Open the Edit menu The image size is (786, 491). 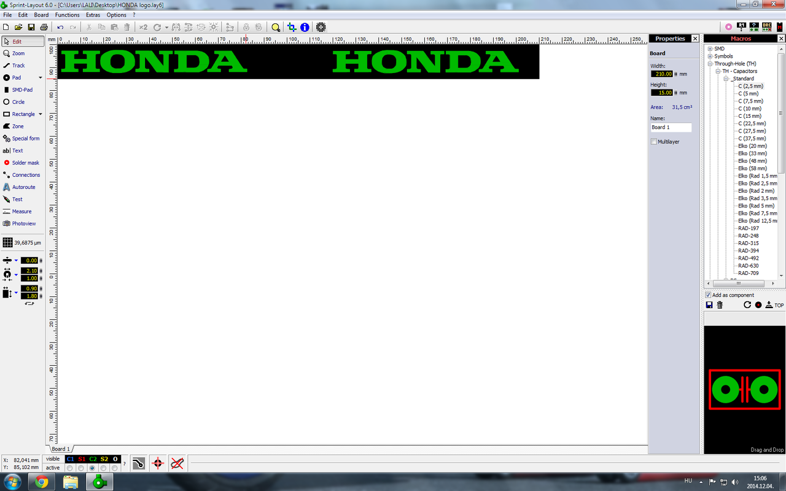point(23,15)
